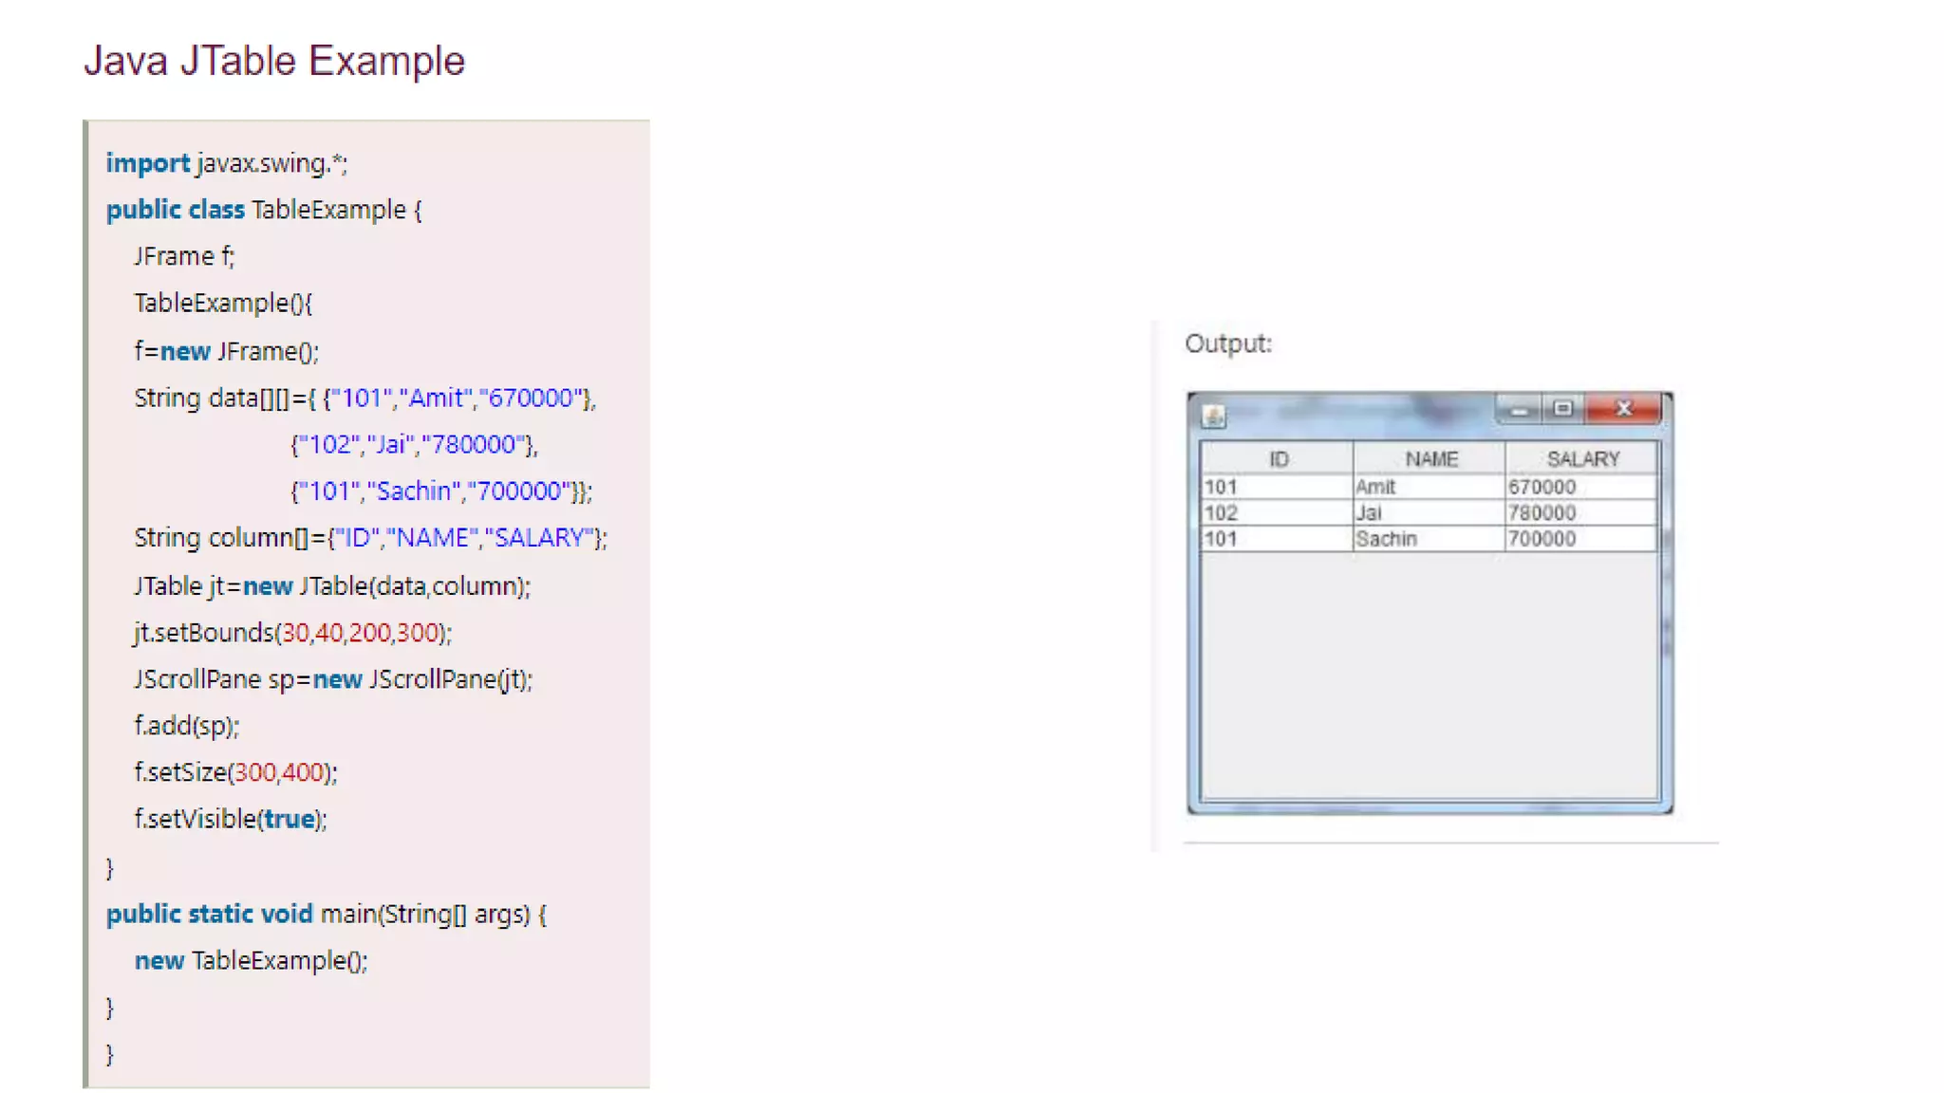Image resolution: width=1944 pixels, height=1093 pixels.
Task: Close the JTable output window
Action: (x=1623, y=409)
